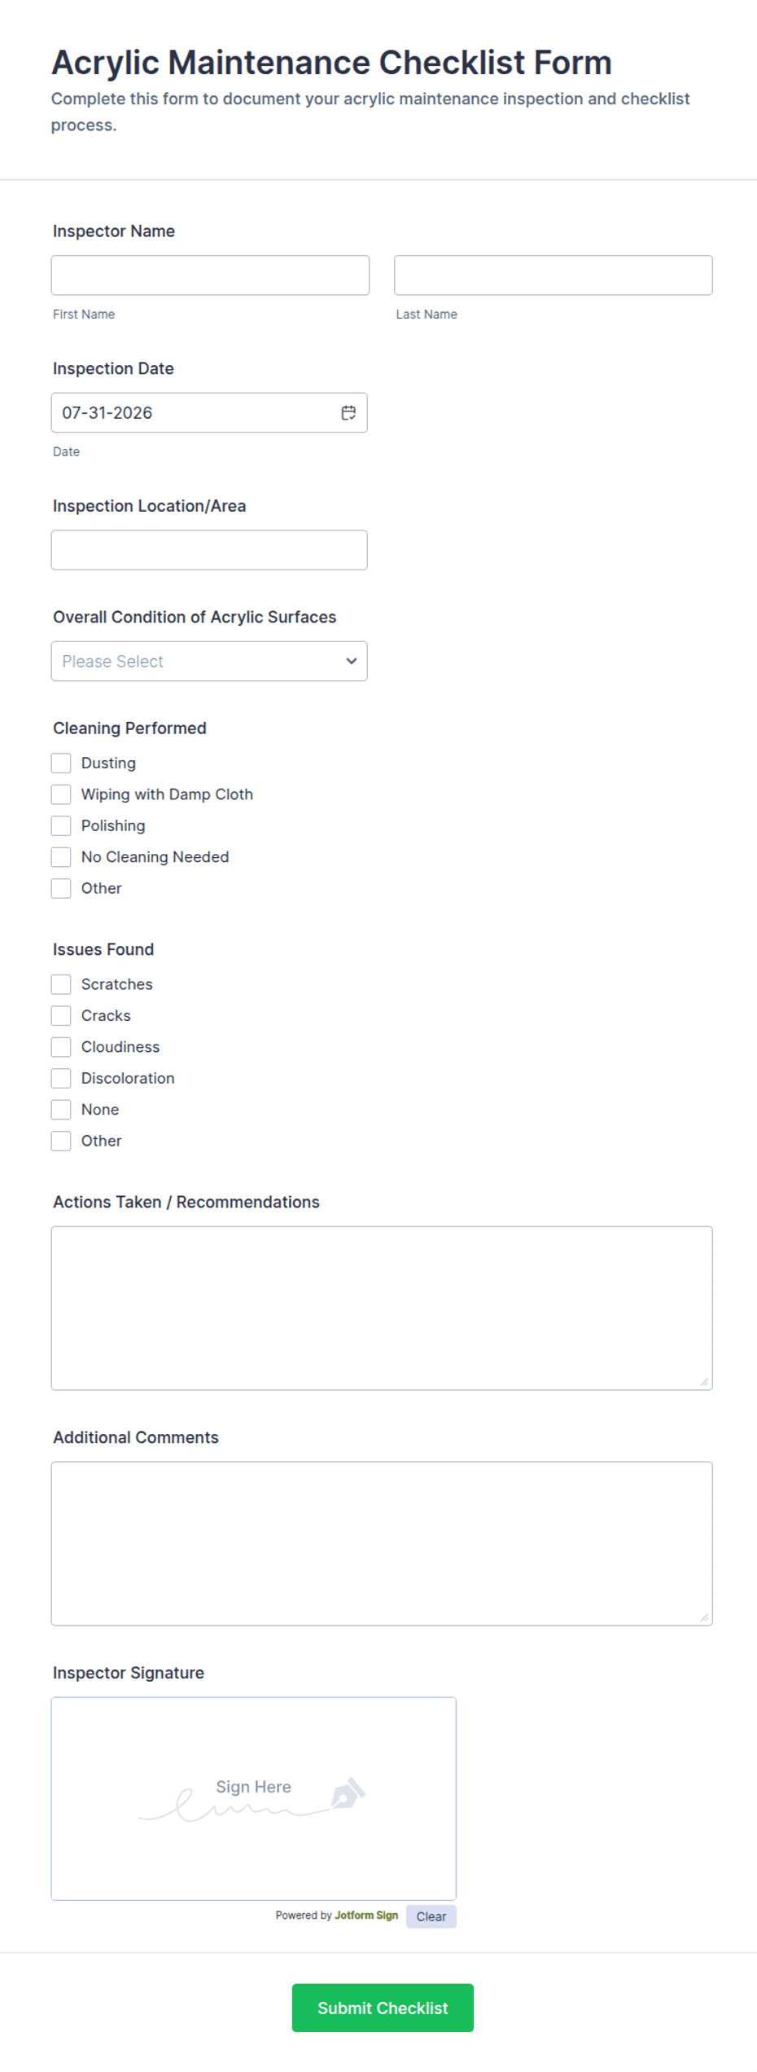Clear the inspector signature
Image resolution: width=757 pixels, height=2072 pixels.
click(x=431, y=1916)
